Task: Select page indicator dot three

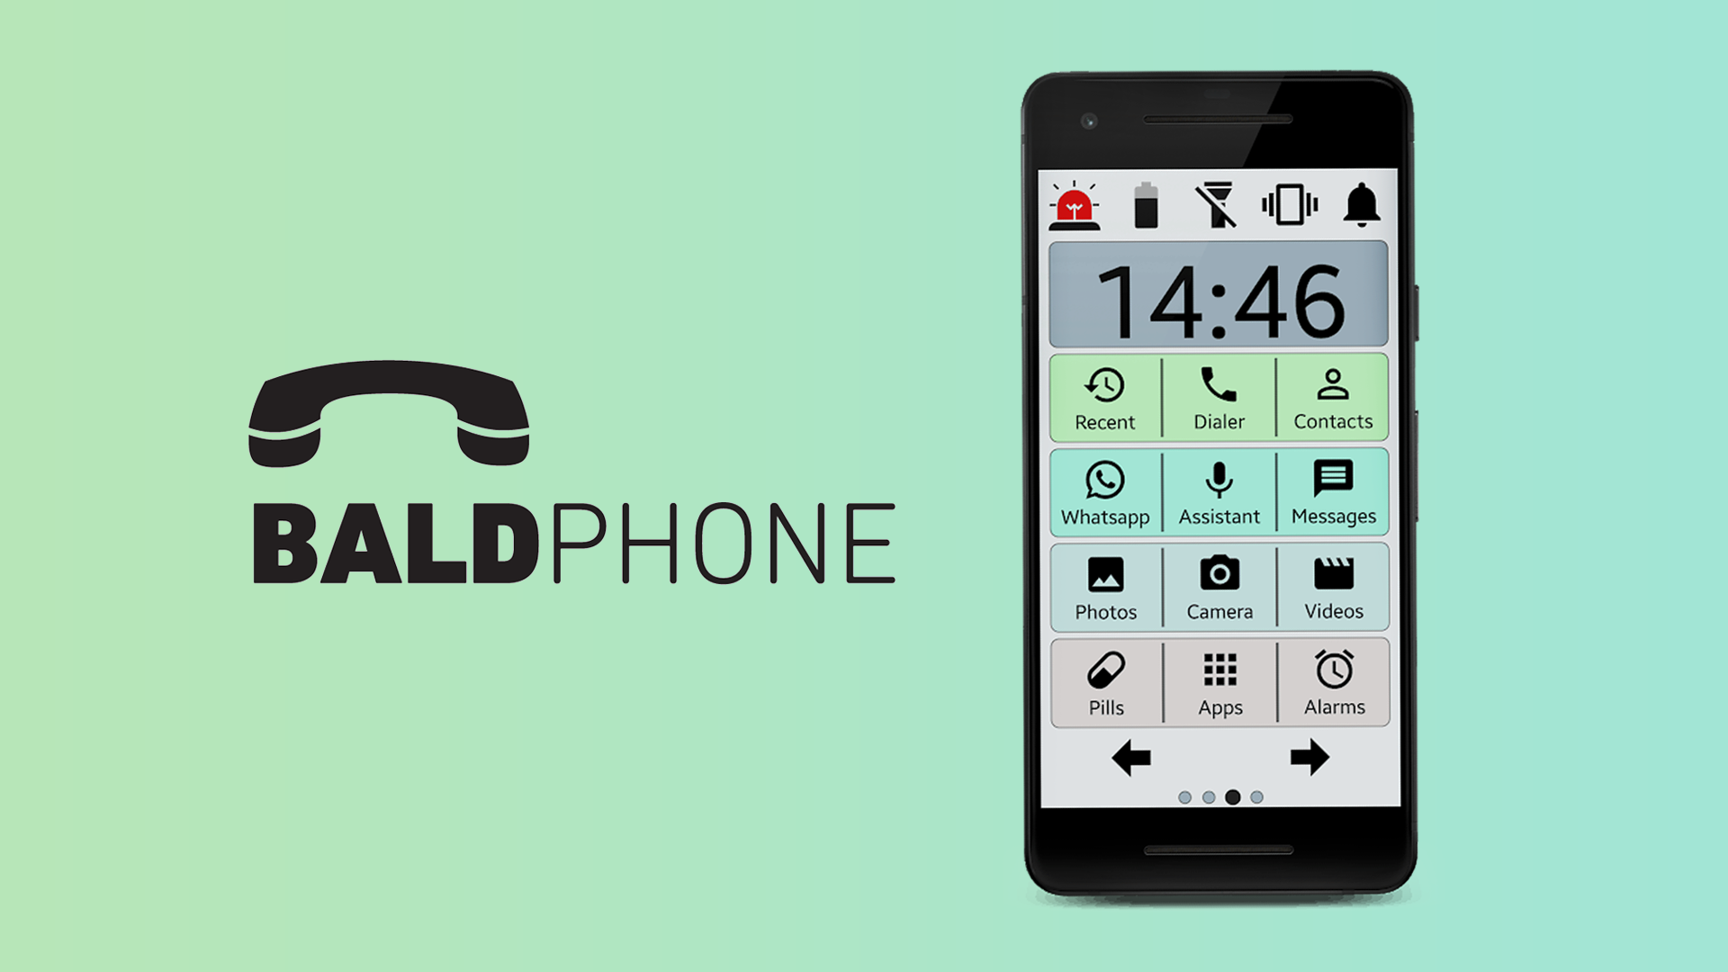Action: coord(1234,796)
